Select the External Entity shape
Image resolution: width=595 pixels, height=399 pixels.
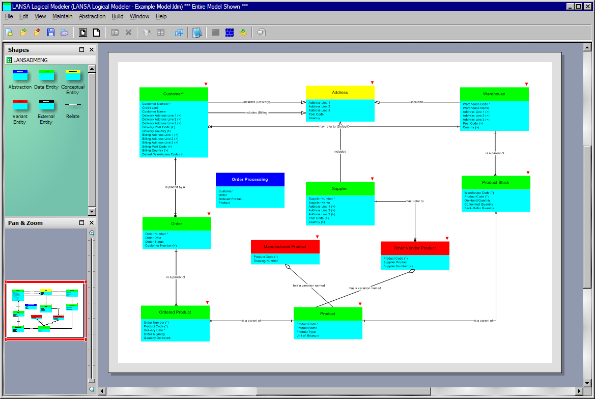point(46,112)
